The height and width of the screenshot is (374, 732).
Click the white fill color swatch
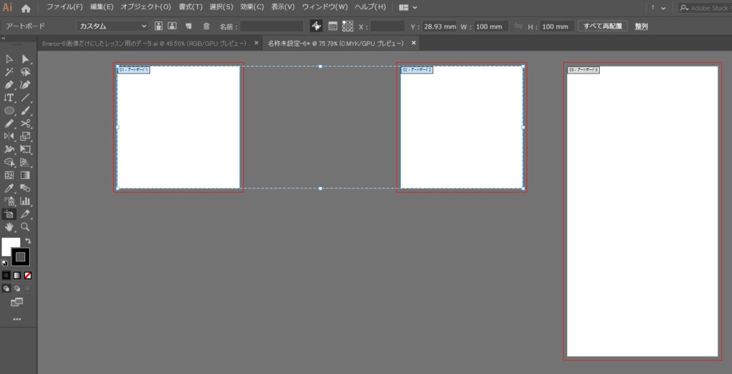pyautogui.click(x=10, y=247)
